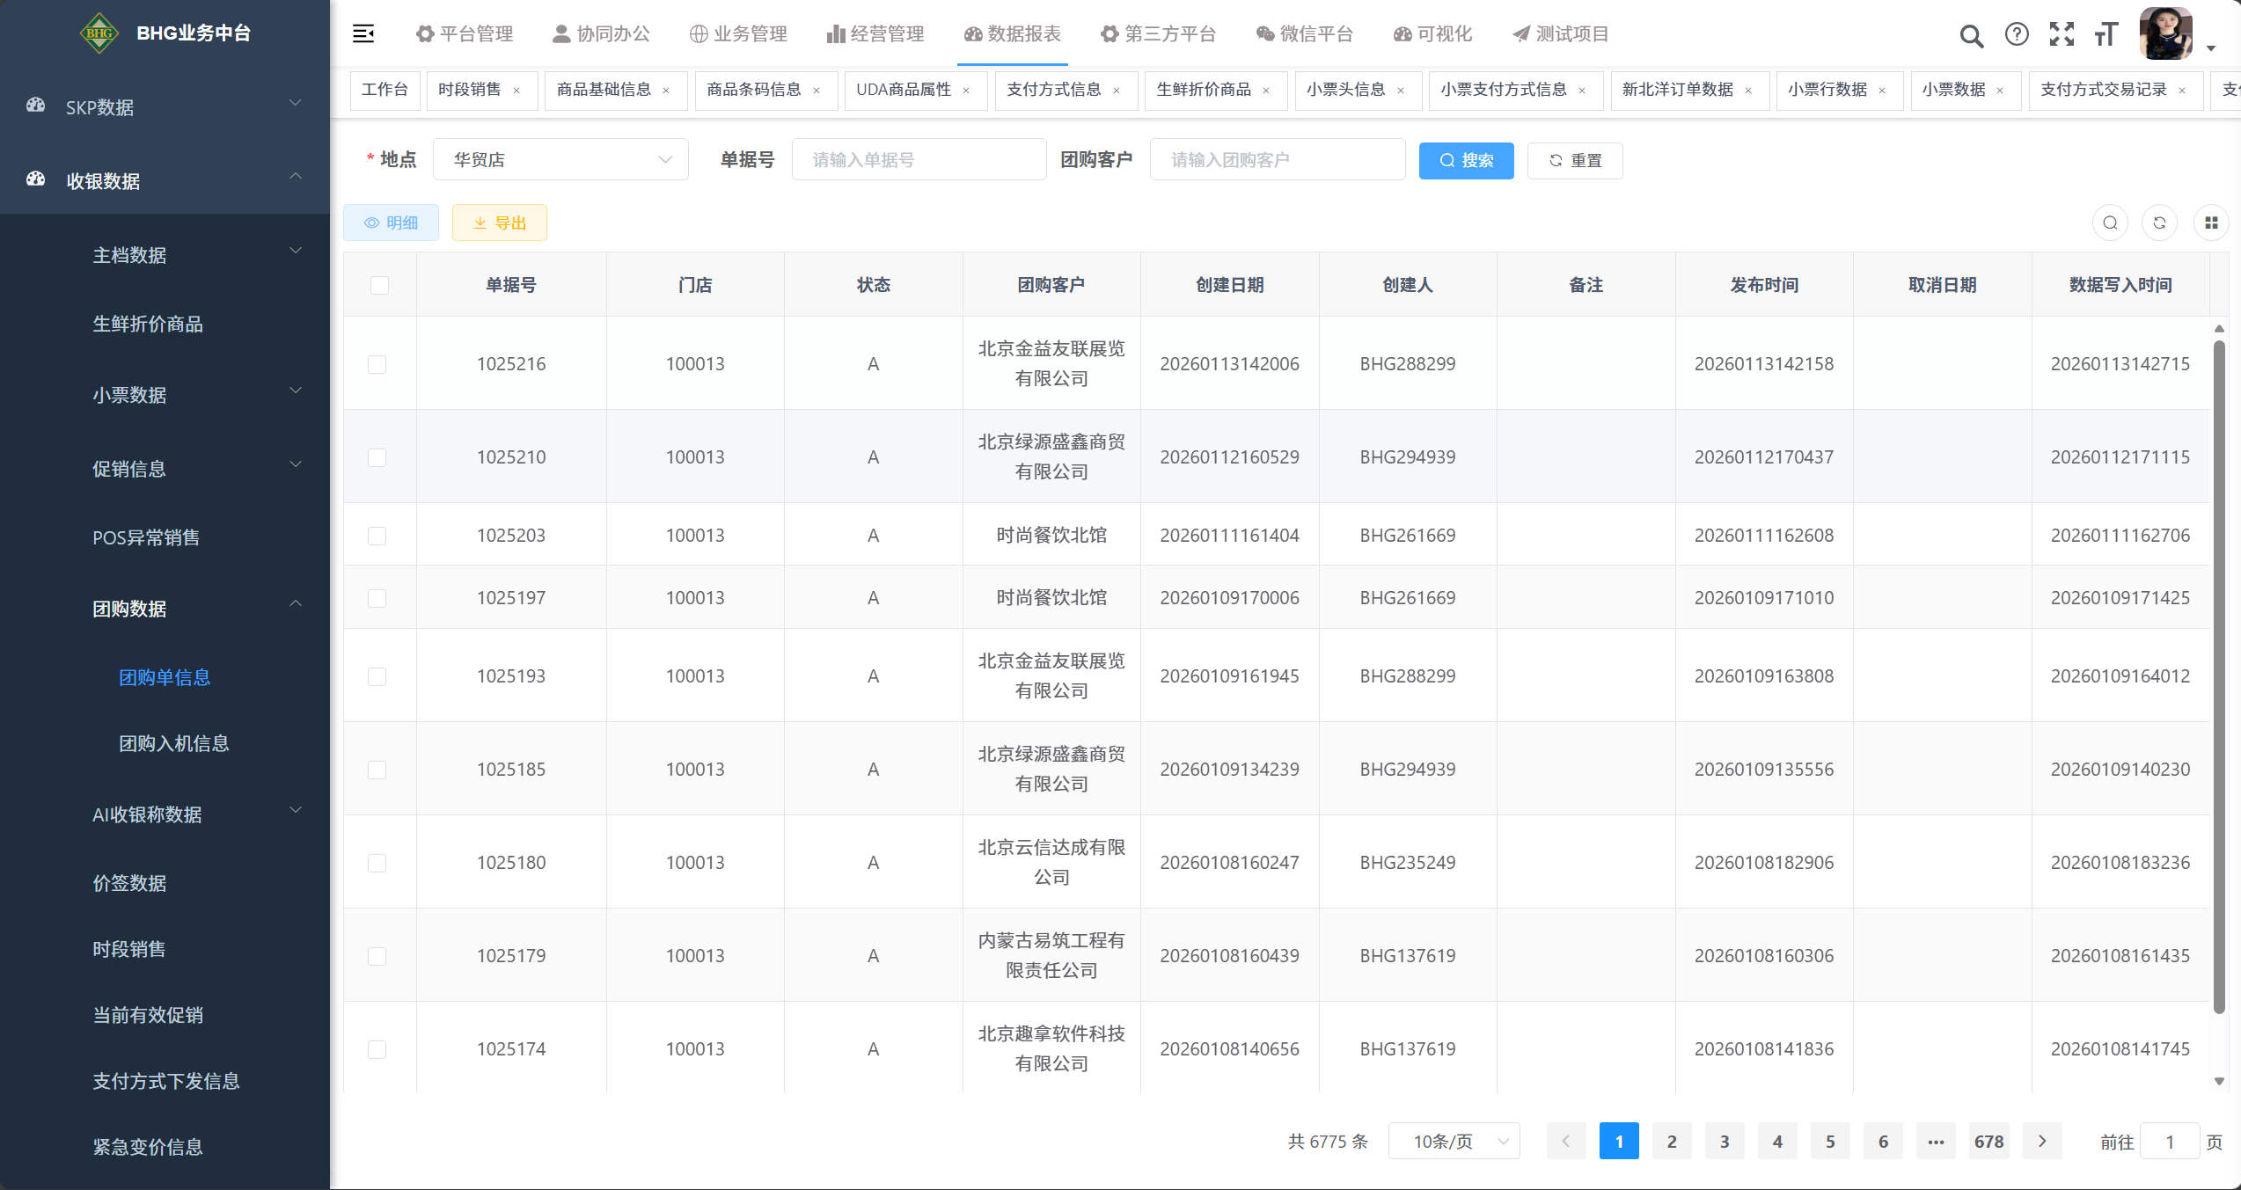Open the global search magnifier icon
This screenshot has height=1190, width=2241.
click(x=1971, y=35)
